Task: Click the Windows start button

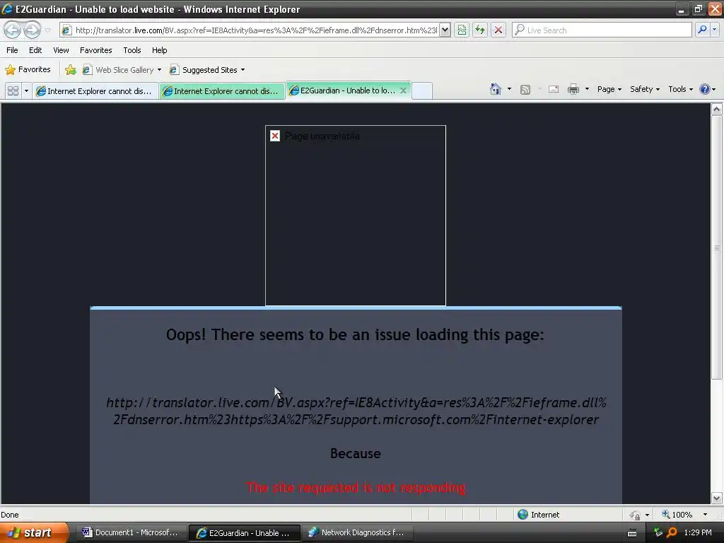Action: pos(34,532)
